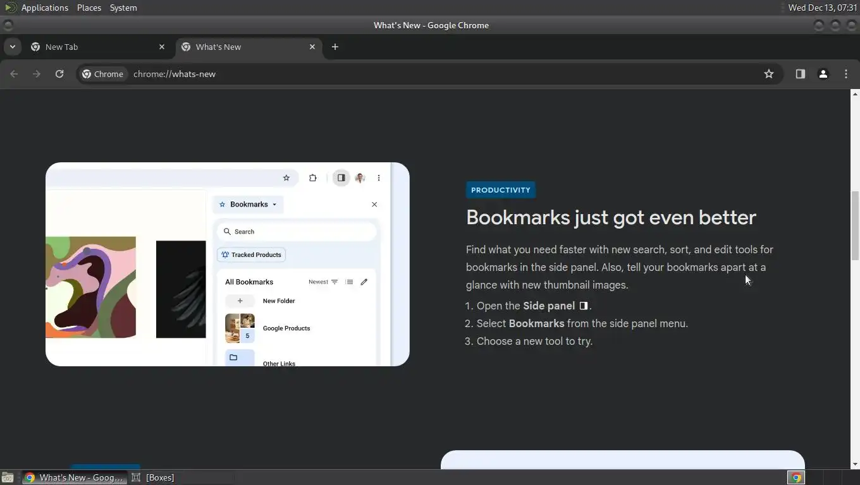Open the profile avatar menu
The height and width of the screenshot is (485, 860).
823,74
